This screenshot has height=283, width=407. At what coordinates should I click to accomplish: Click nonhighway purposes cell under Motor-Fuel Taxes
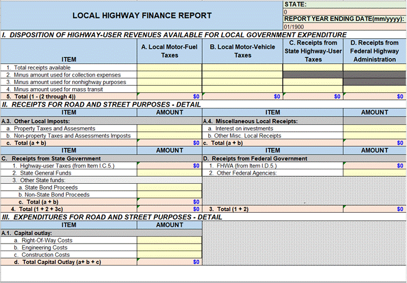coord(169,82)
